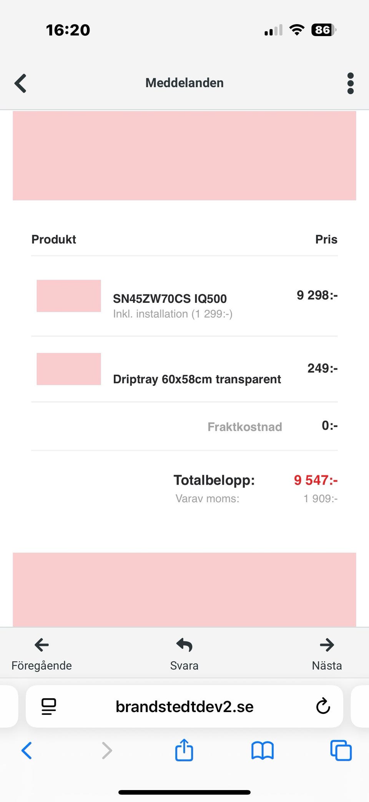Show open tabs overview
369x802 pixels.
tap(341, 750)
